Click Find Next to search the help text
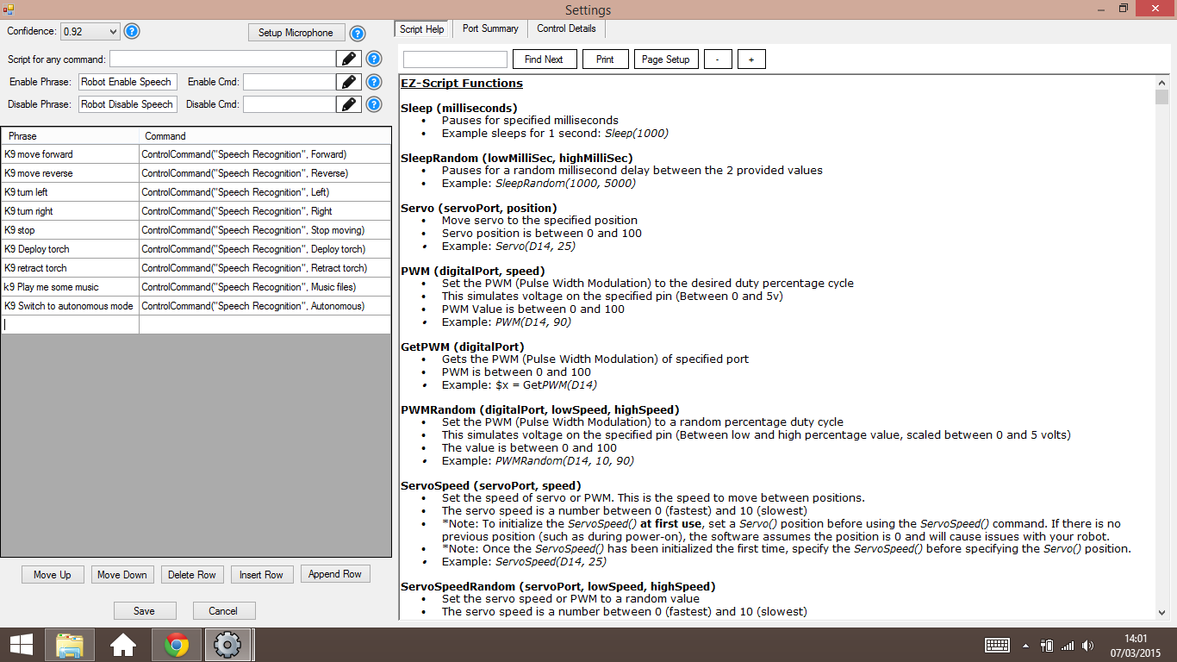This screenshot has width=1177, height=662. pyautogui.click(x=545, y=59)
